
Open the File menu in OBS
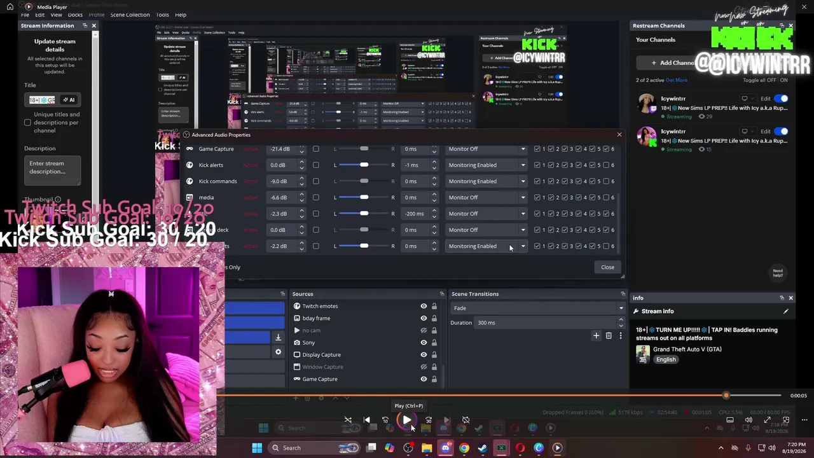pyautogui.click(x=25, y=15)
